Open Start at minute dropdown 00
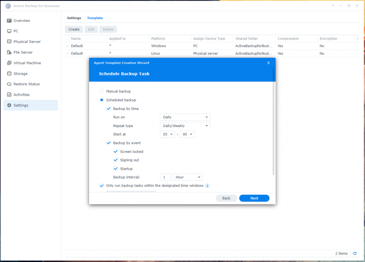The height and width of the screenshot is (262, 365). (187, 134)
